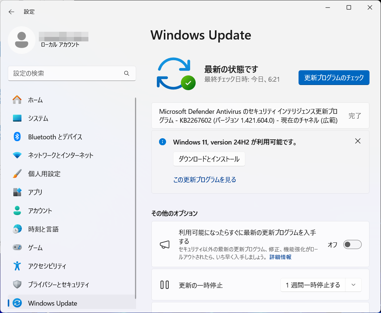Click the blue info icon beside 24H2 notice

point(162,142)
